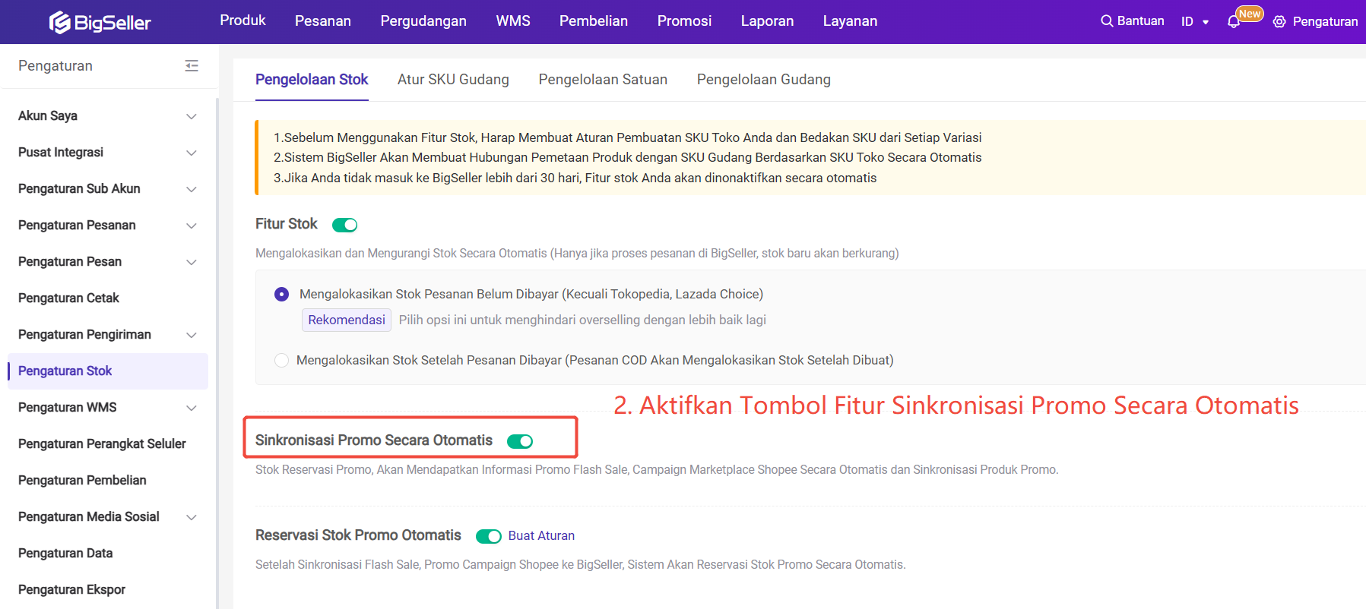Open the Pembelian menu
The width and height of the screenshot is (1366, 609).
point(594,21)
